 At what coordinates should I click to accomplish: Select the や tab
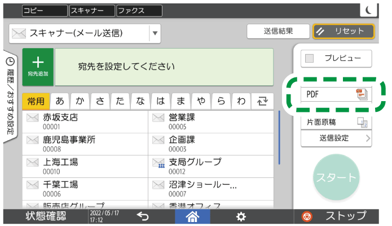pos(201,101)
